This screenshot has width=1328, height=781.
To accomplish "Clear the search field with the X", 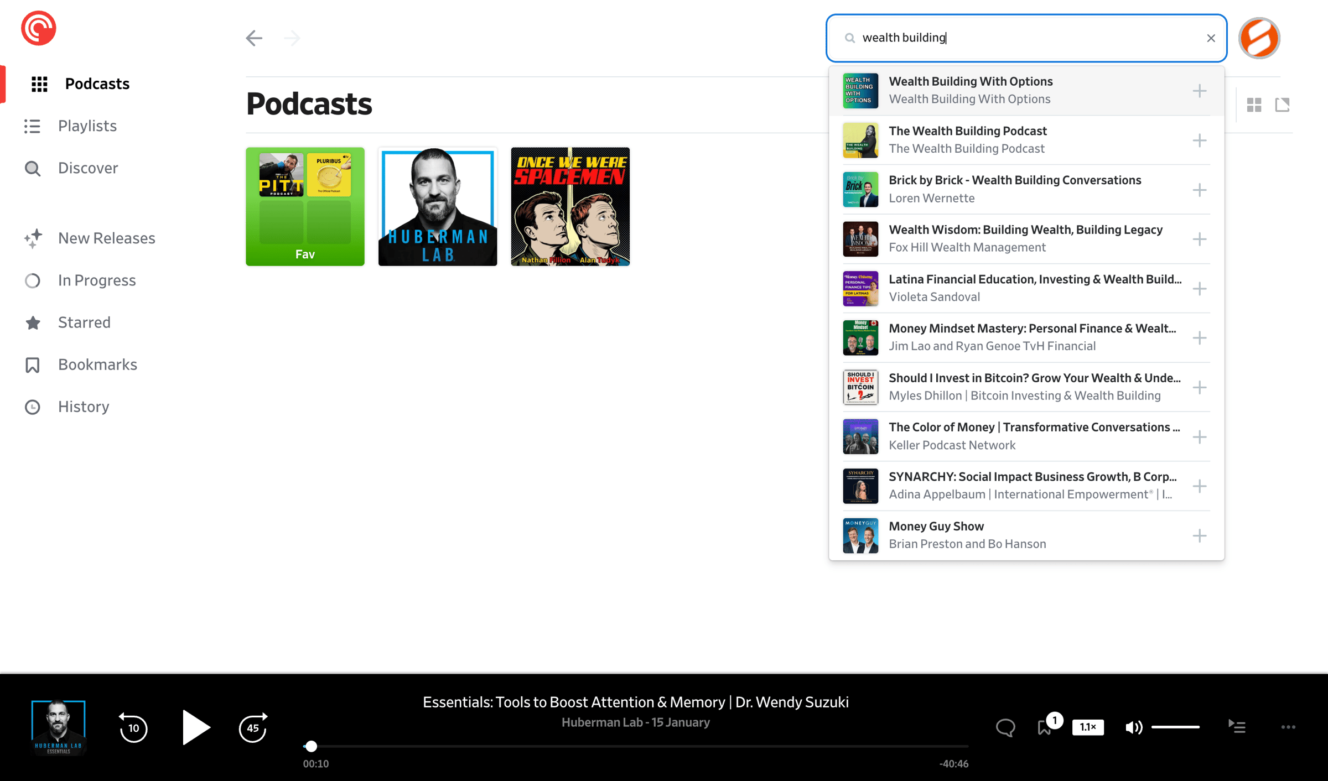I will 1211,38.
